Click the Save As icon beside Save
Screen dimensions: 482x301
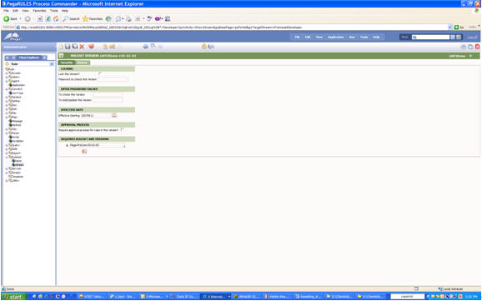pos(75,47)
